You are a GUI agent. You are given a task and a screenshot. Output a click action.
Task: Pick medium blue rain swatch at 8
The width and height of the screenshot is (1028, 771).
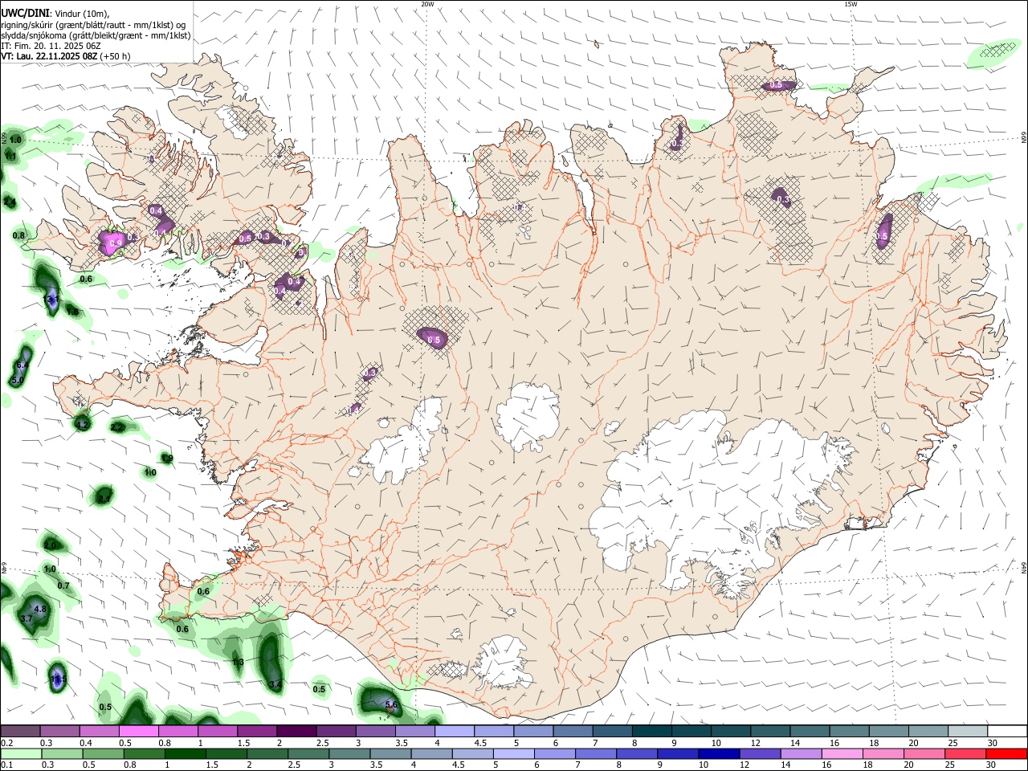point(635,753)
